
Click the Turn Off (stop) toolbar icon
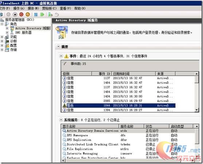pos(15,14)
